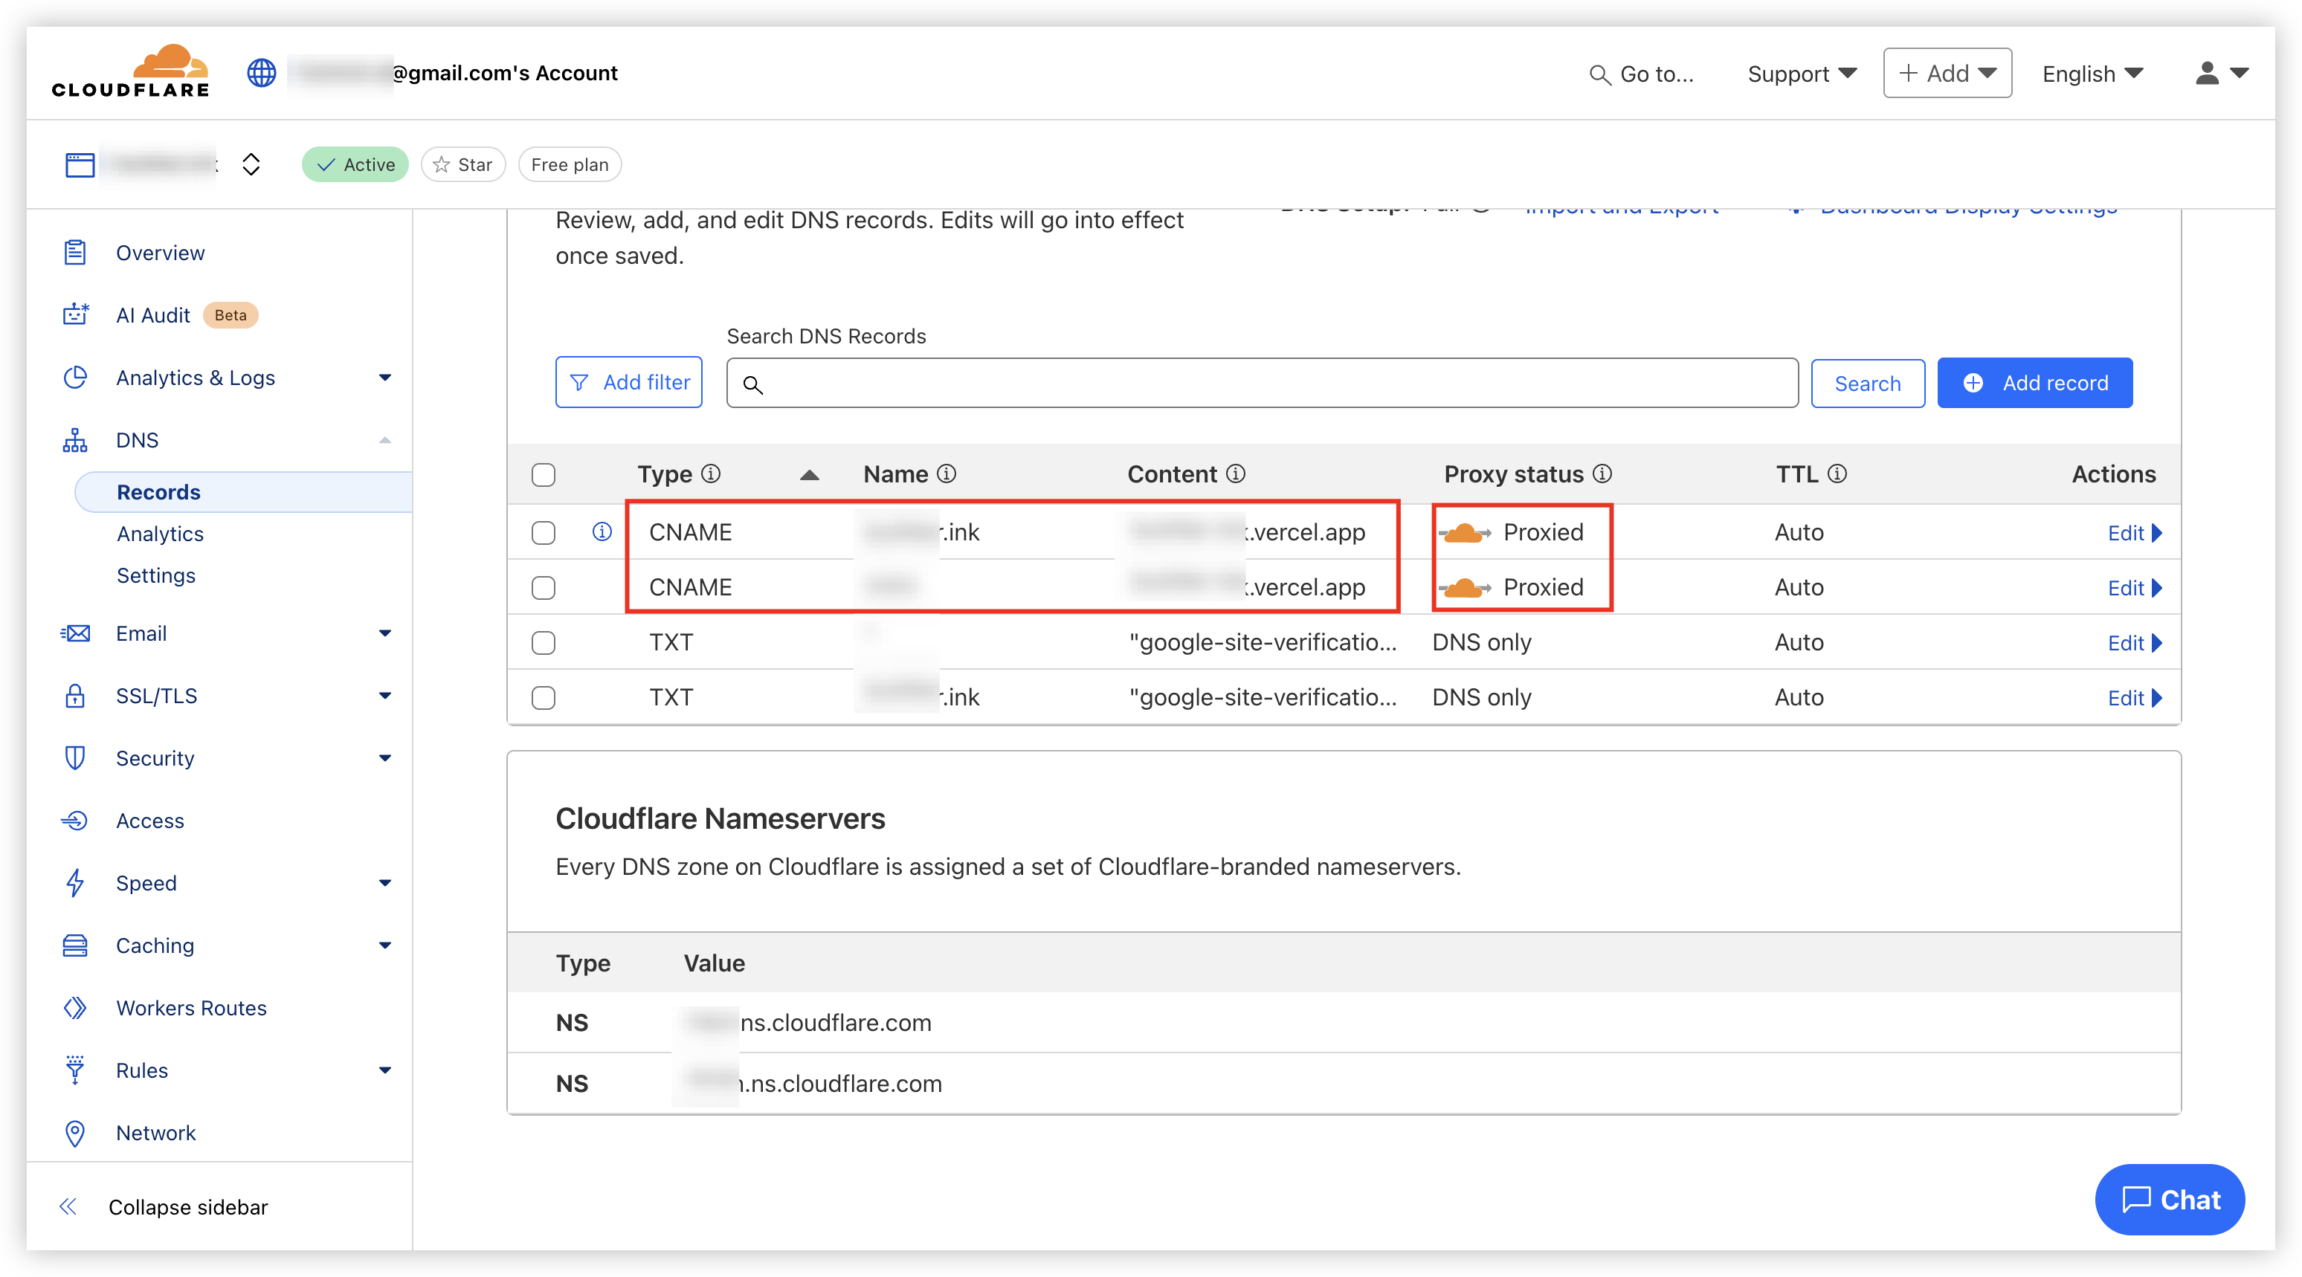Click the info icon next to Proxy status

click(x=1602, y=473)
